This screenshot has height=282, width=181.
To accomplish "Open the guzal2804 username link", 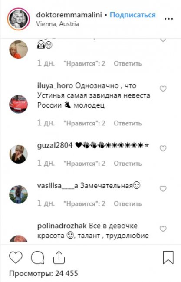I will coord(55,145).
